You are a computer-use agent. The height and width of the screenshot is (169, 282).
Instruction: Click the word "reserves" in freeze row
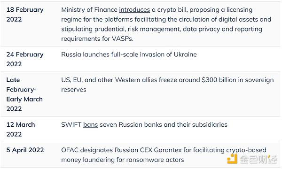tap(74, 90)
